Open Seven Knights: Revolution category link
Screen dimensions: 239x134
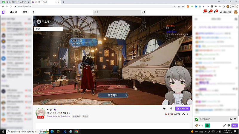pyautogui.click(x=59, y=116)
